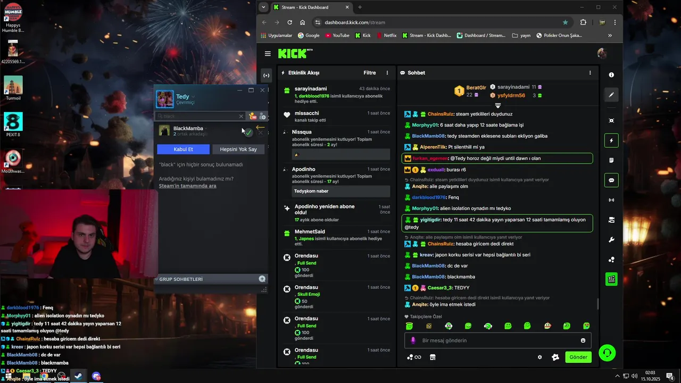
Task: Bookmark star in the address bar
Action: 565,22
